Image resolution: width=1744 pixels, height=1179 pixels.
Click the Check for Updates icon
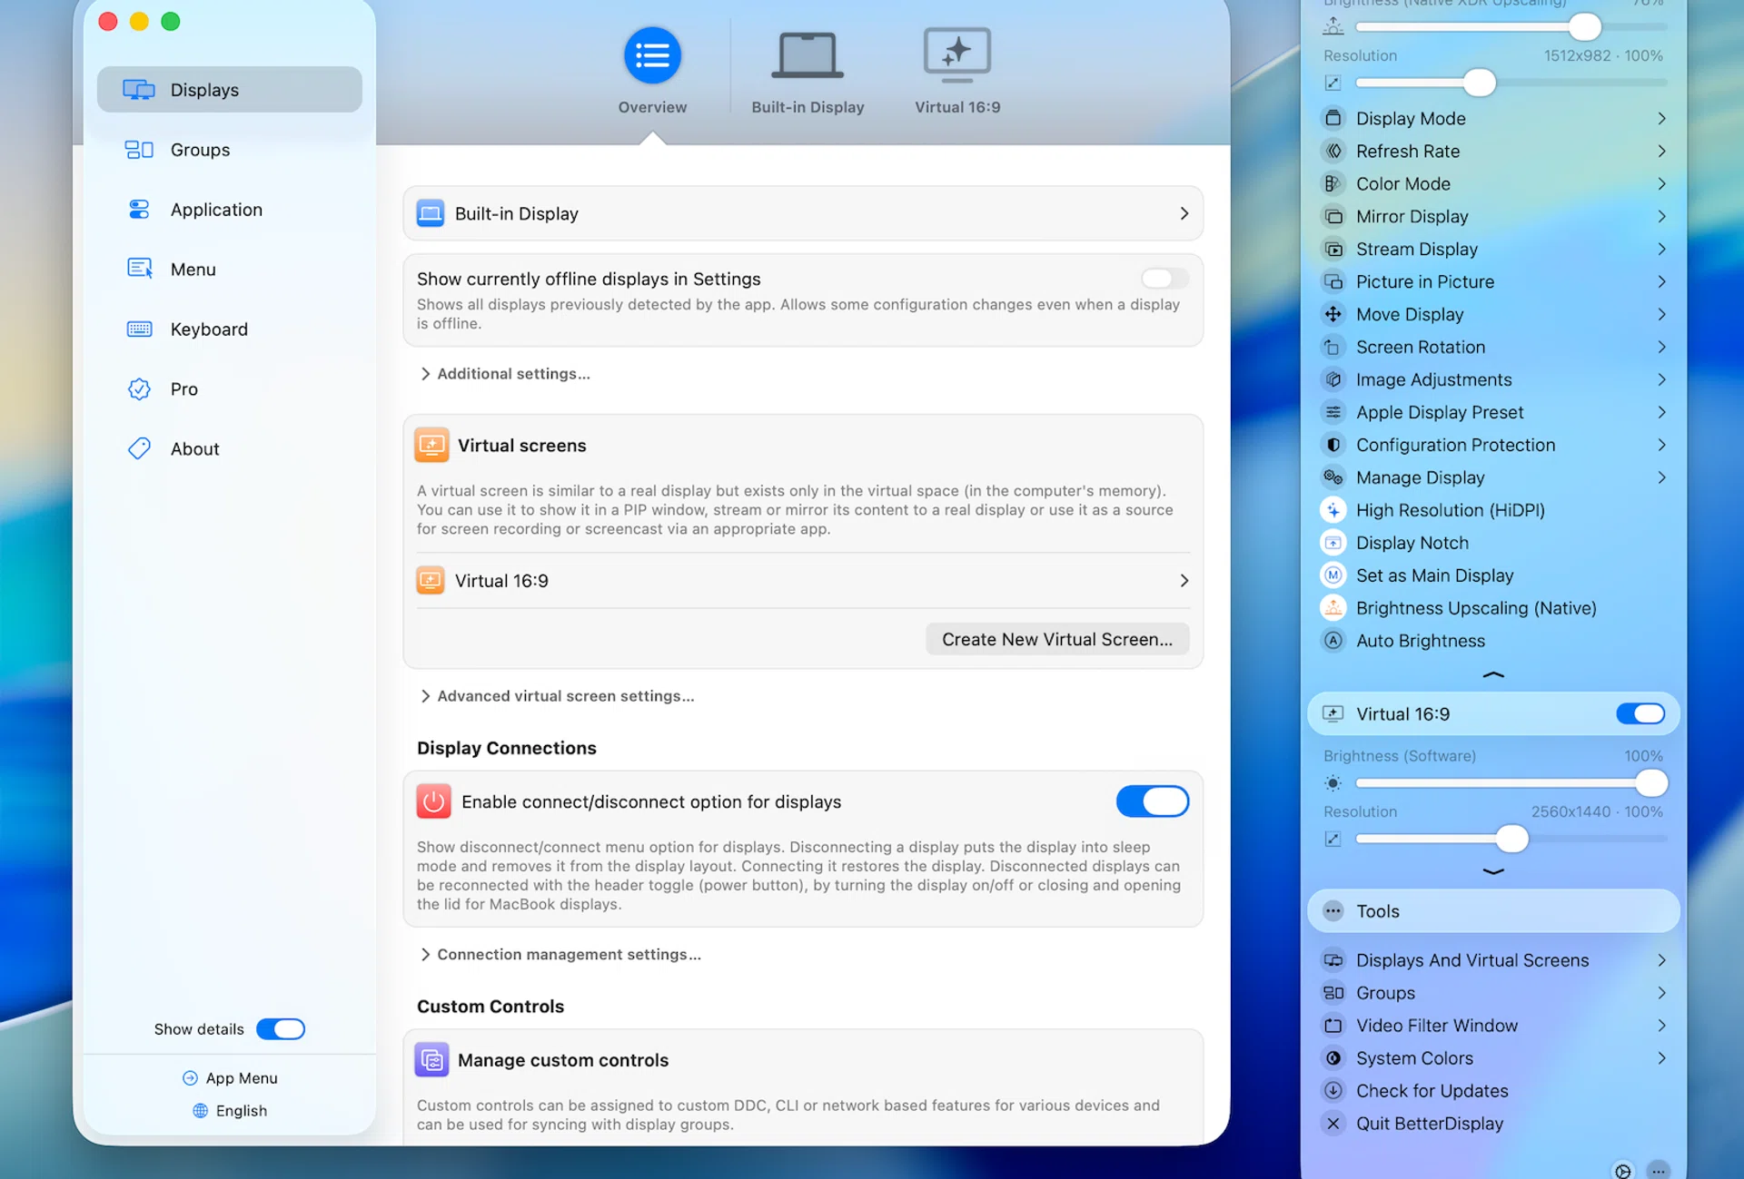click(x=1333, y=1091)
